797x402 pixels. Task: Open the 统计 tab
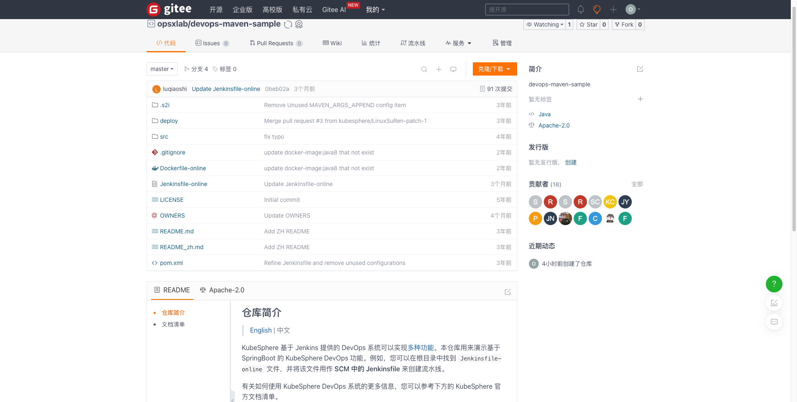(x=371, y=43)
